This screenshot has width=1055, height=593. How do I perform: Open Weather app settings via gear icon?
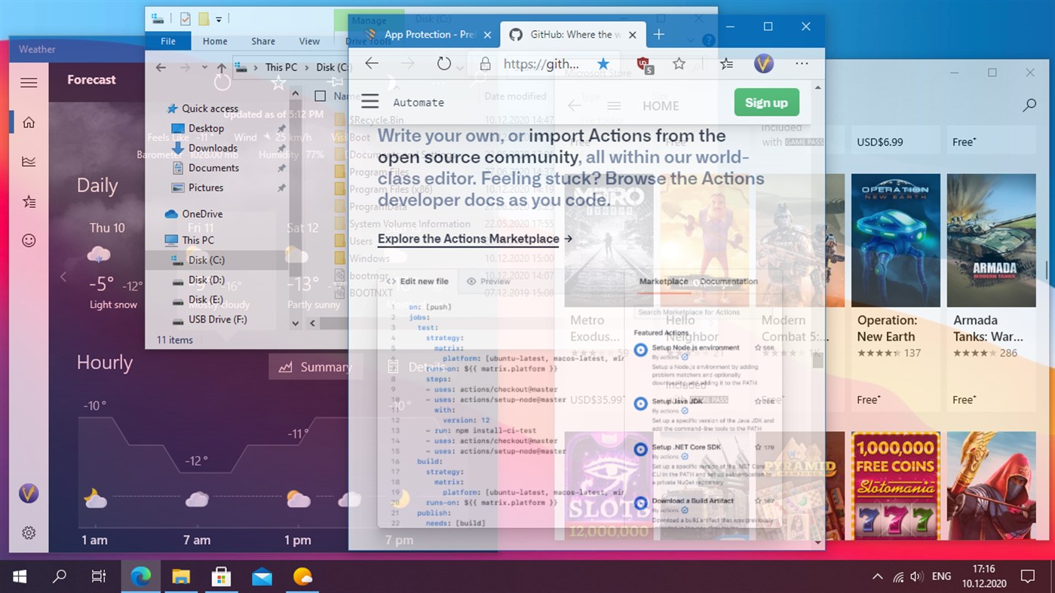coord(29,533)
